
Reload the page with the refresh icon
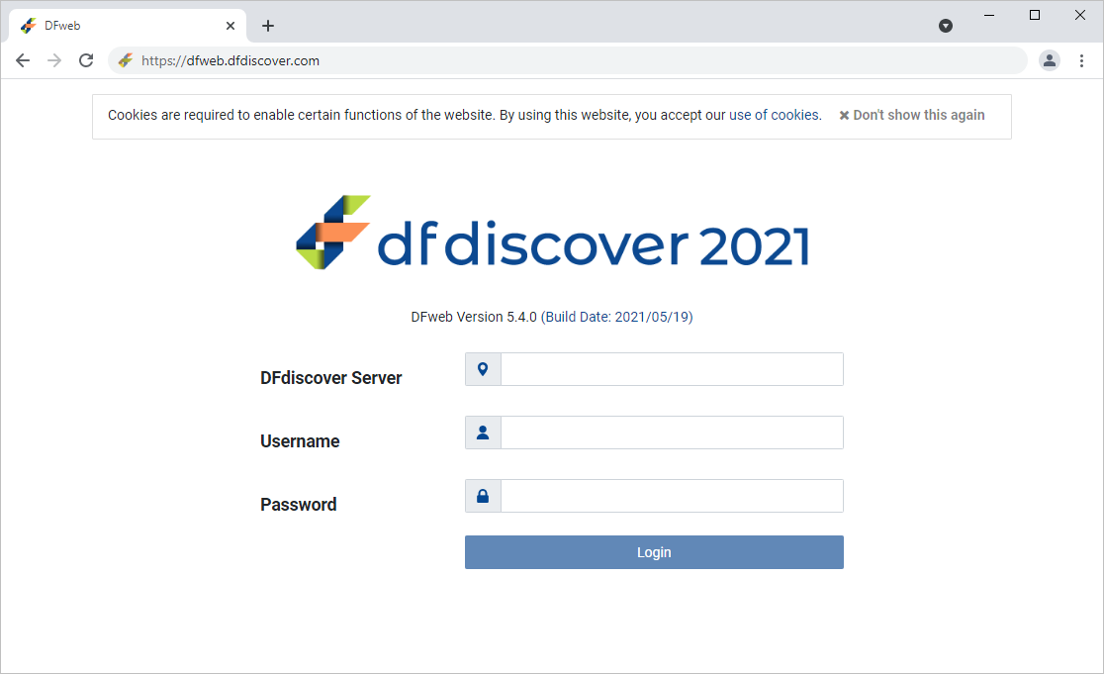86,60
